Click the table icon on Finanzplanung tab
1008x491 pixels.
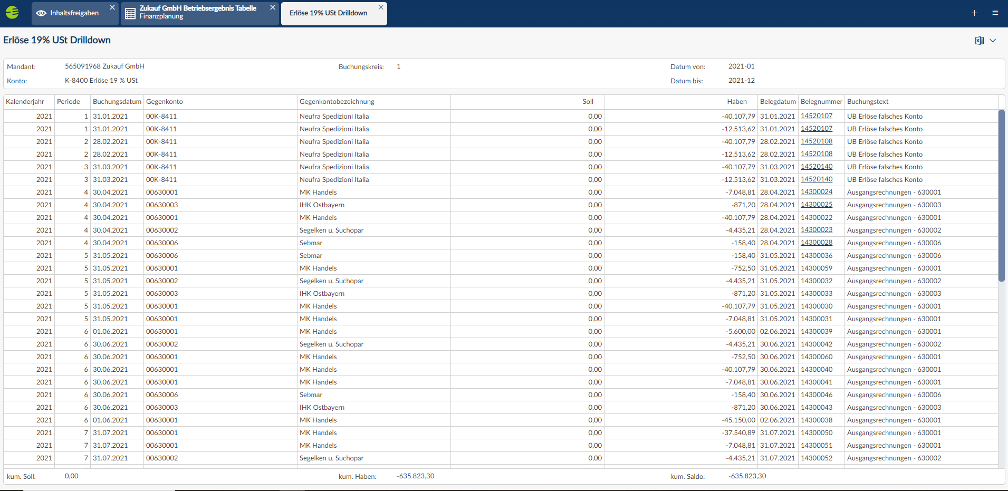(130, 13)
